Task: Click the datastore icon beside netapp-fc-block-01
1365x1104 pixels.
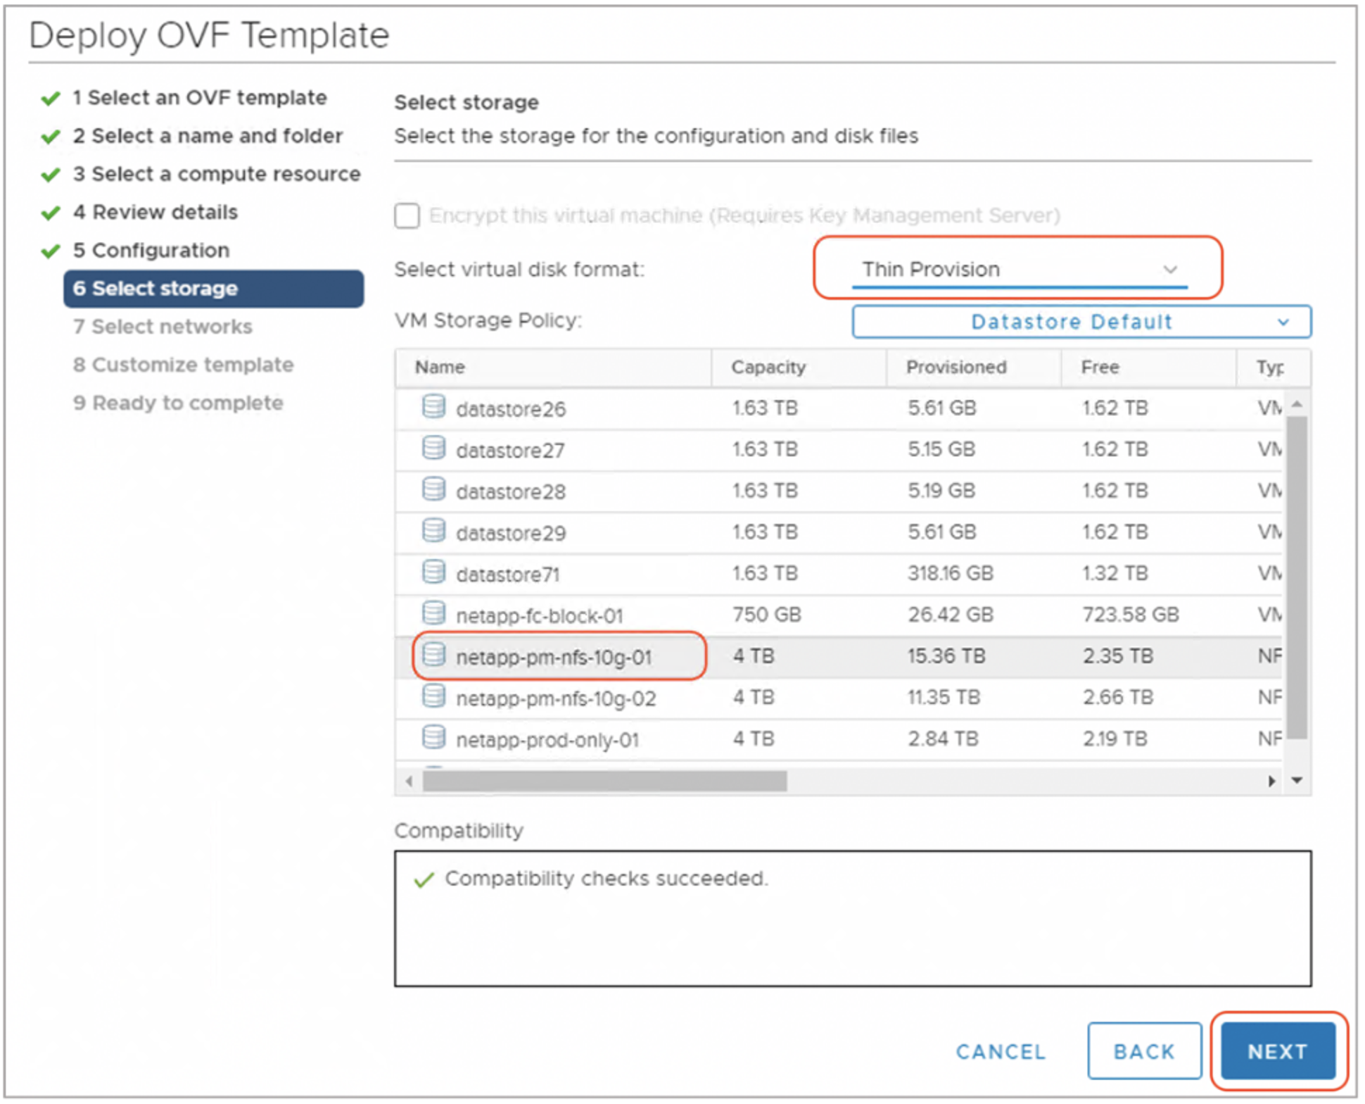Action: [x=434, y=614]
